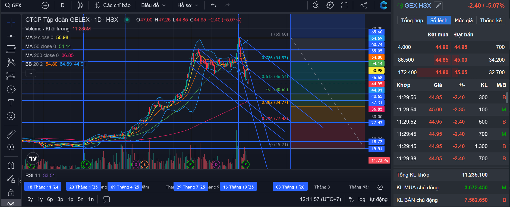Screen dimensions: 510x207
Task: Activate the ruler measure tool
Action: (x=11, y=134)
